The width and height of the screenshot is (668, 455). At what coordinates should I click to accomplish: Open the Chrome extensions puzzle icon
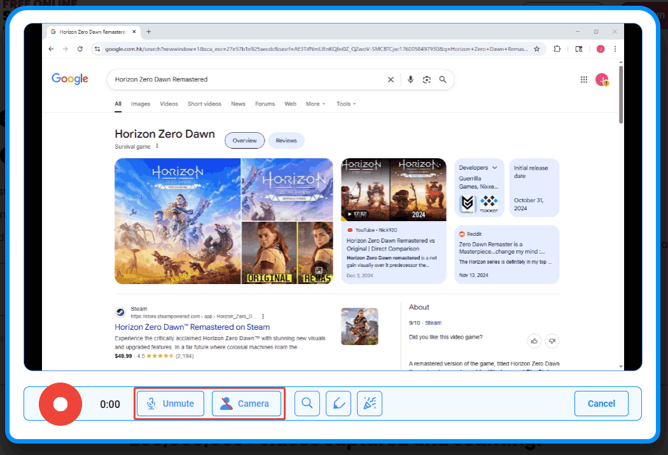click(x=557, y=49)
